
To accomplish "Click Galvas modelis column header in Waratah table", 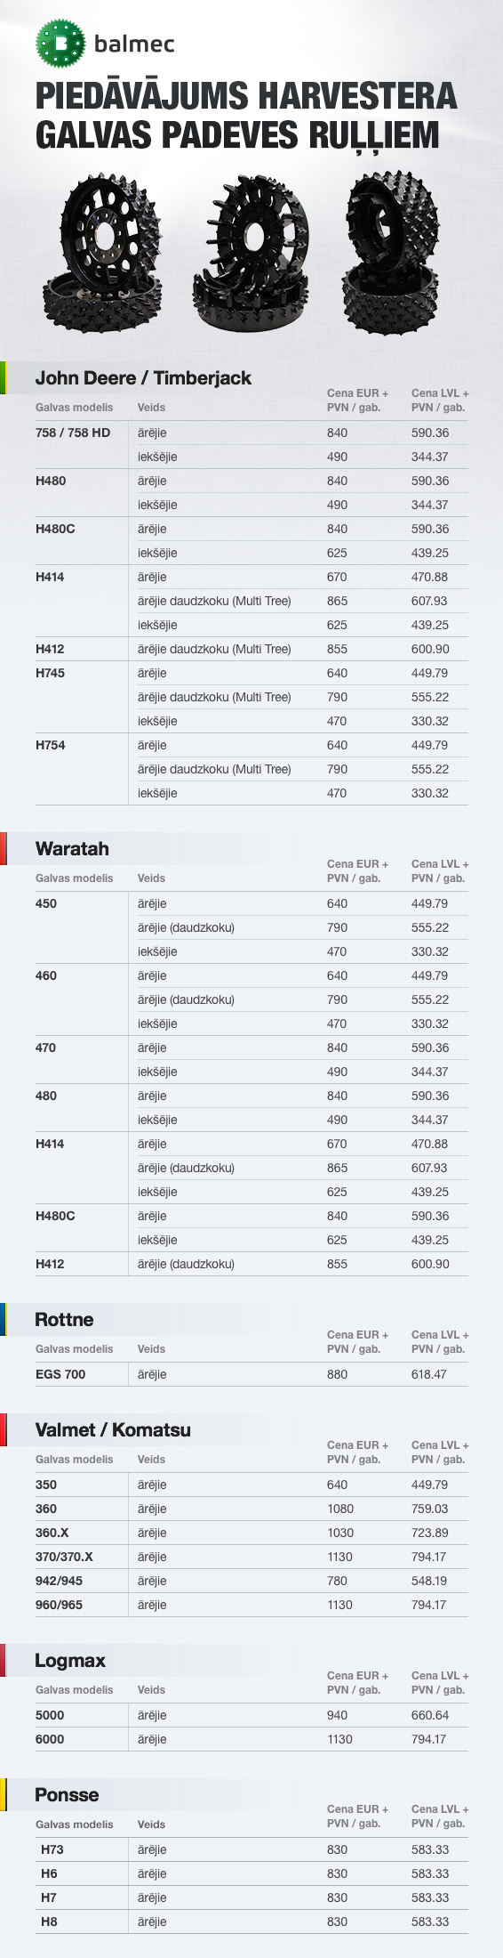I will 75,878.
